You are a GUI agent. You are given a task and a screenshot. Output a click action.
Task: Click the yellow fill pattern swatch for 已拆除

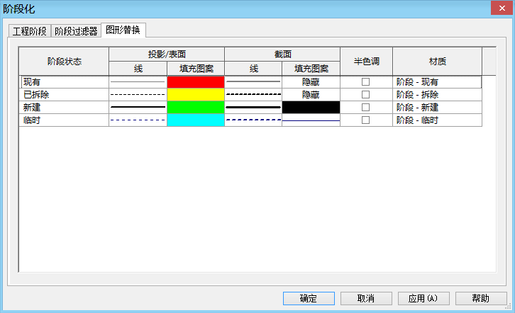point(196,94)
